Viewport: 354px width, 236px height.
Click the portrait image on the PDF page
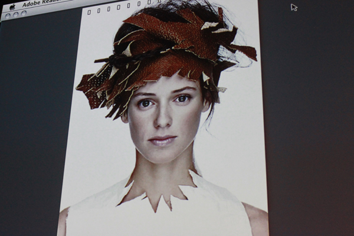tap(164, 118)
